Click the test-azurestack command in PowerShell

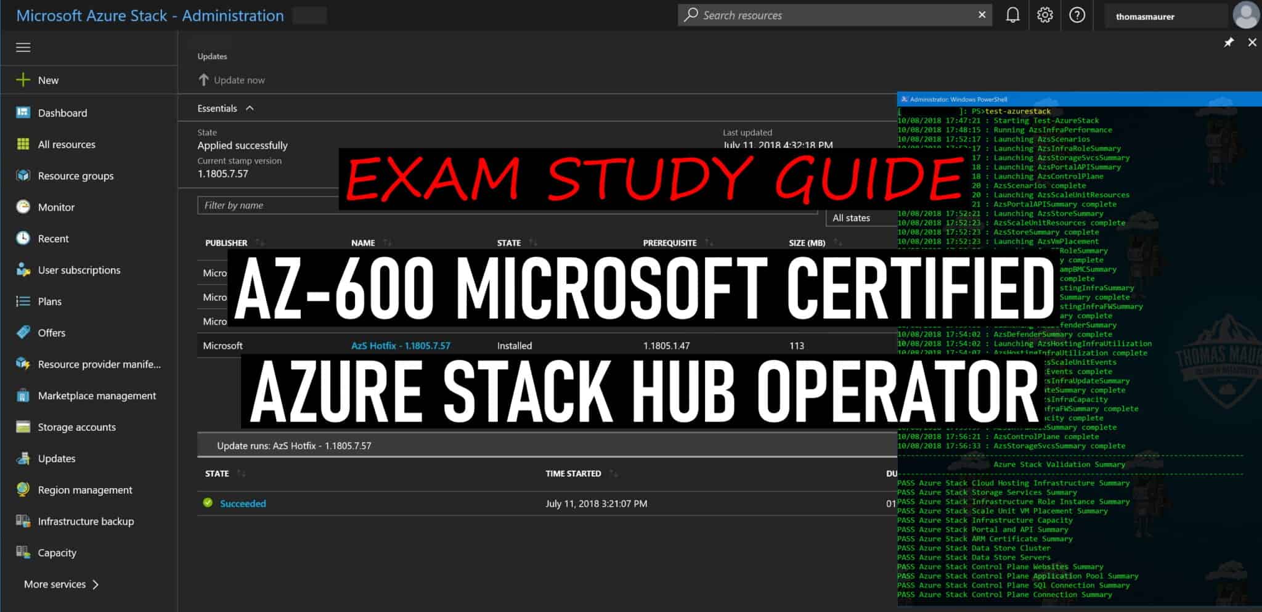pos(1018,112)
